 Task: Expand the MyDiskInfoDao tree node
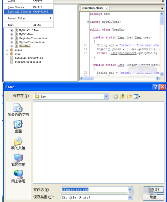pos(12,30)
